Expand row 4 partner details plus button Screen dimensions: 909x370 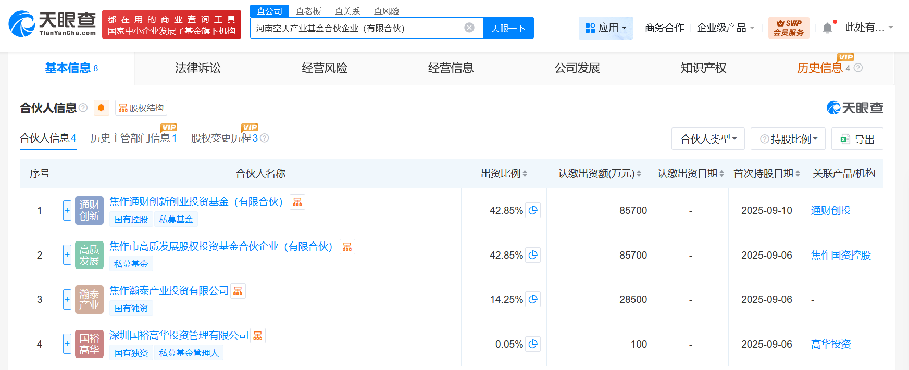pos(67,344)
